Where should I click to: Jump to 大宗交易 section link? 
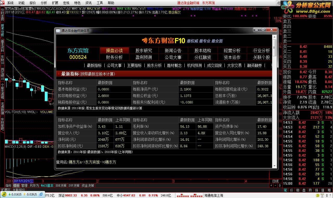coord(234,65)
